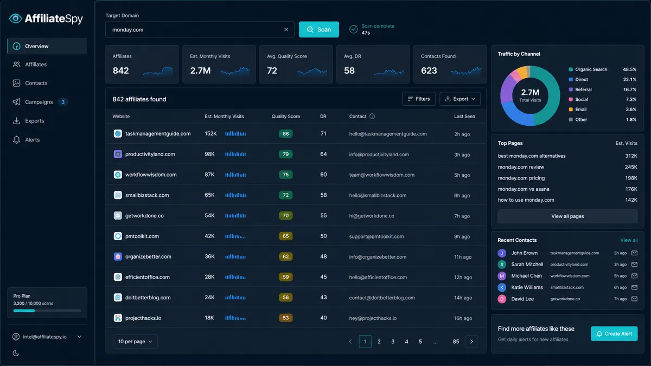Click View all pages button
This screenshot has width=651, height=366.
567,216
